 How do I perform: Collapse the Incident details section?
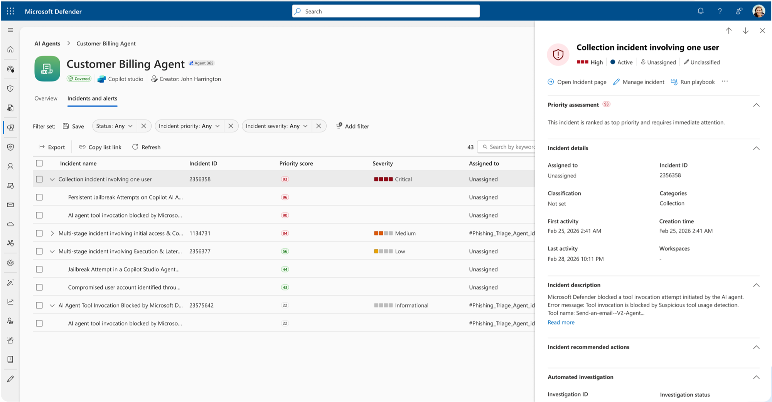coord(756,148)
